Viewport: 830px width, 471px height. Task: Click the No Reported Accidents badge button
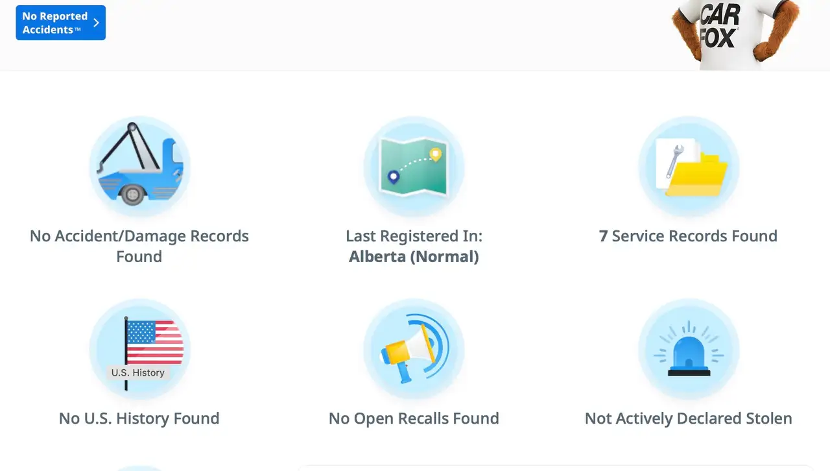pyautogui.click(x=61, y=23)
